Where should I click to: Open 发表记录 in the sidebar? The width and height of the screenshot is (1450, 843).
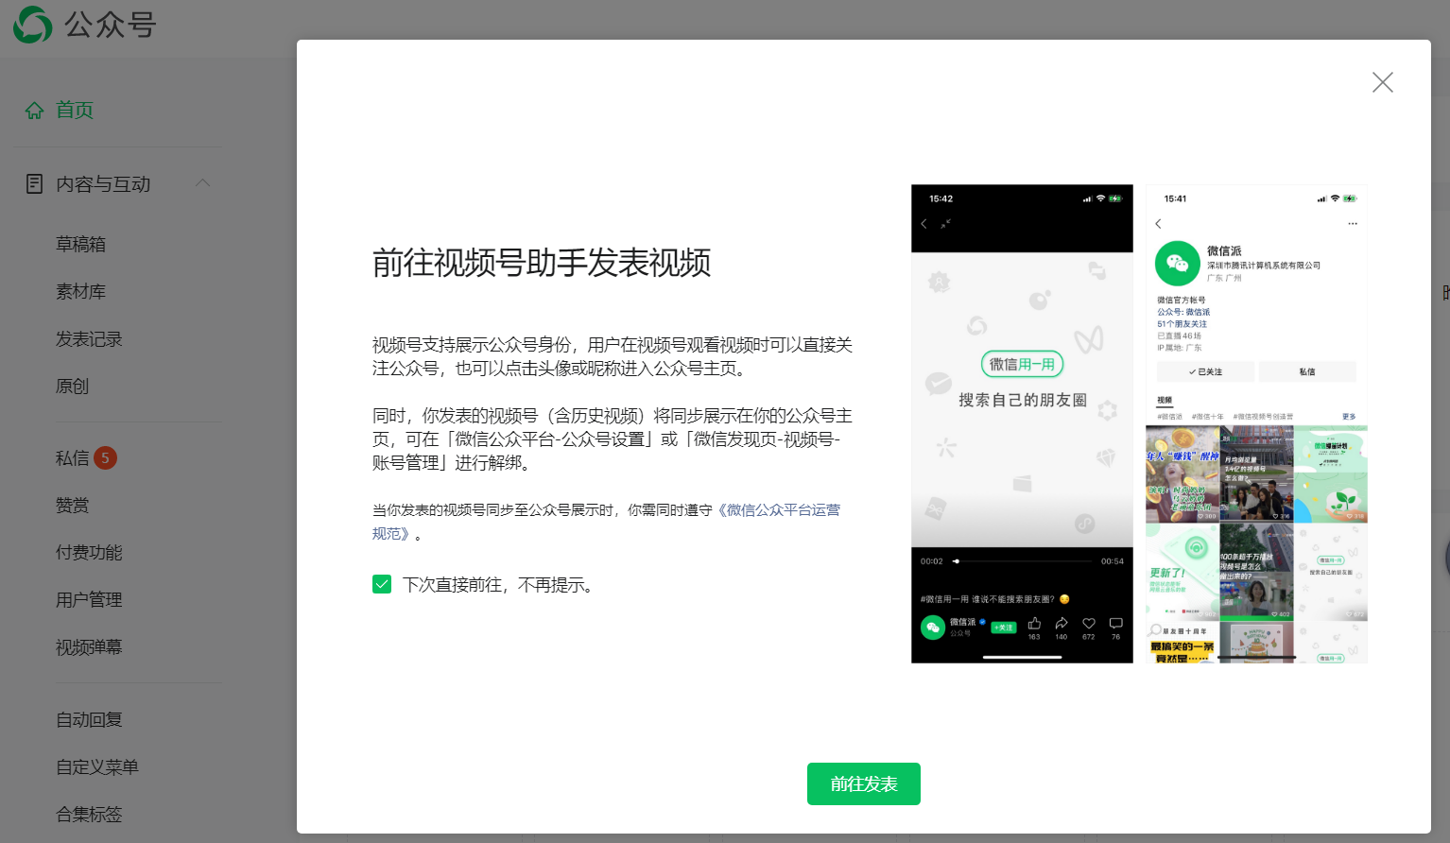[x=89, y=338]
